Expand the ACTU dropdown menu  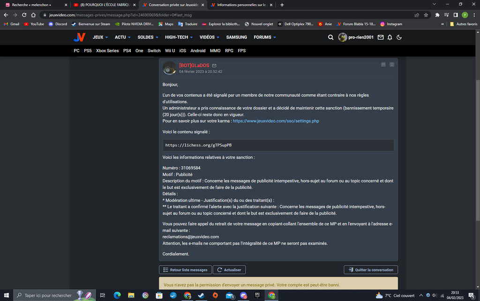pyautogui.click(x=123, y=37)
